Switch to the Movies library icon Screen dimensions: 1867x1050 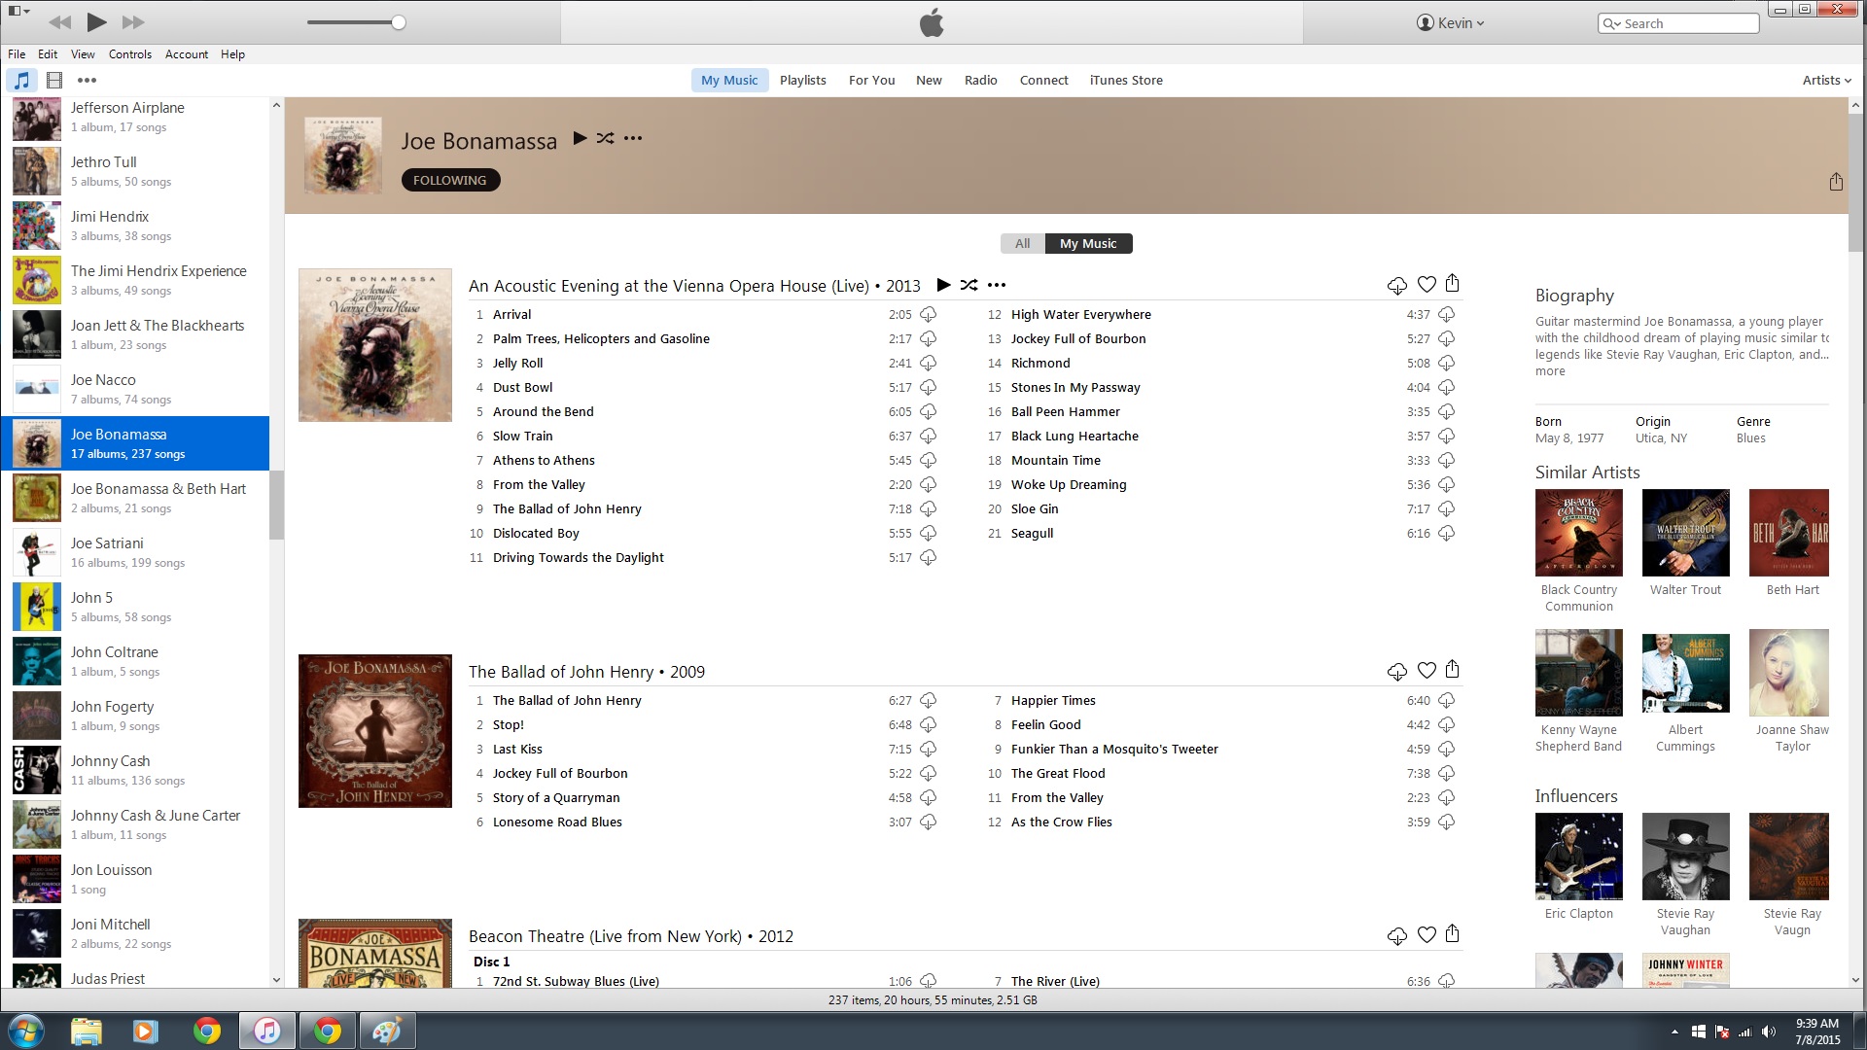point(54,81)
